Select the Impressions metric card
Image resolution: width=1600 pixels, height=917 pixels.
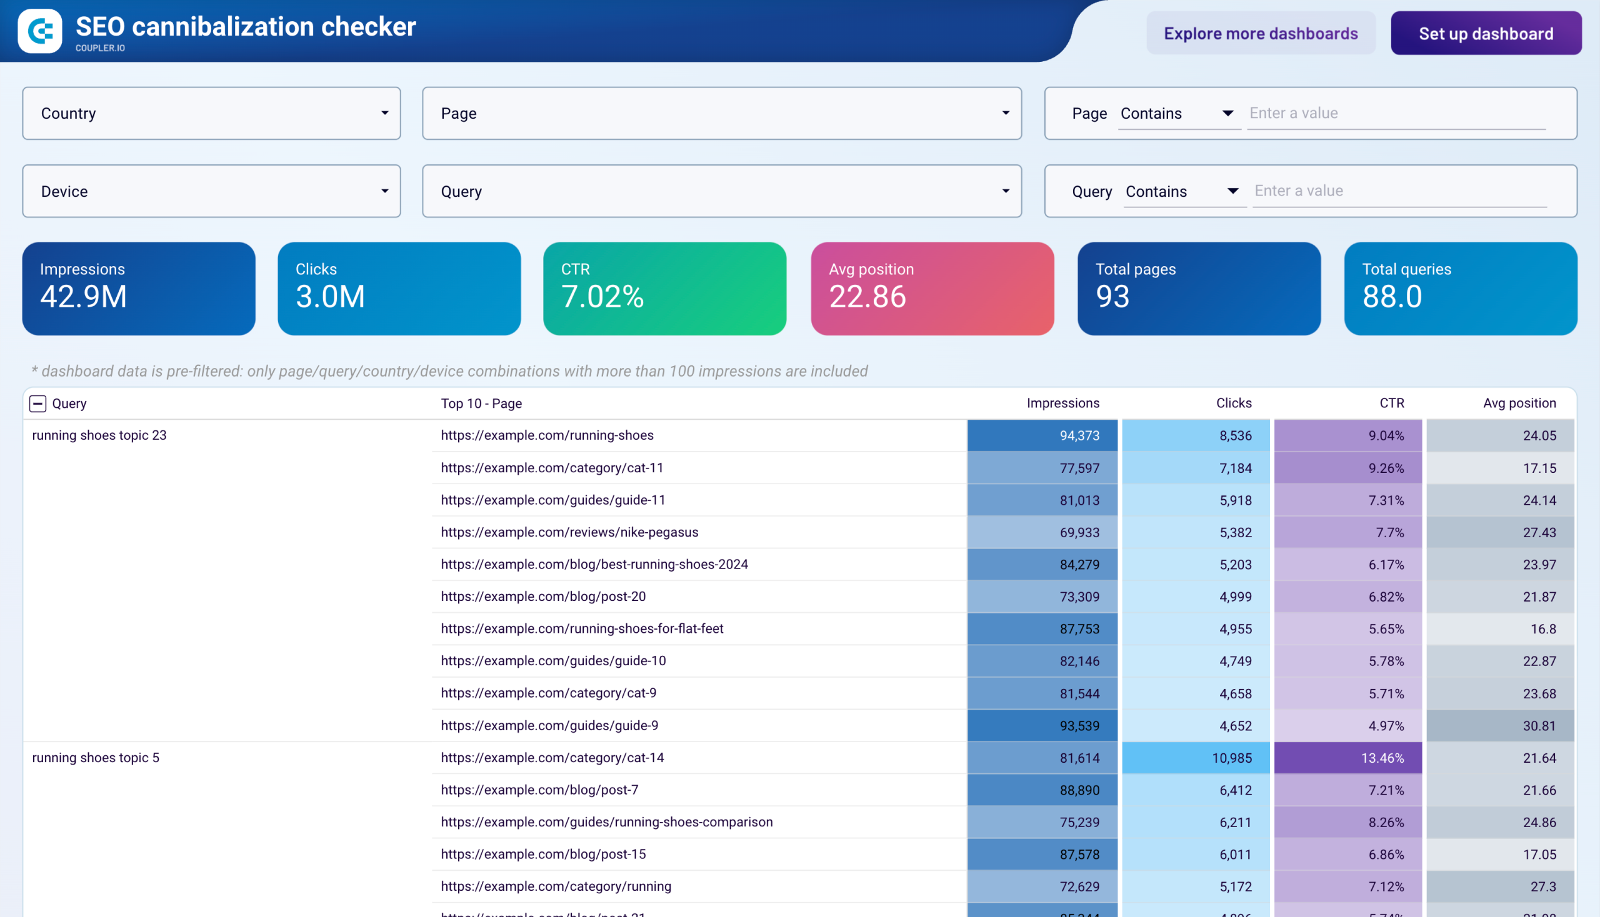[138, 289]
